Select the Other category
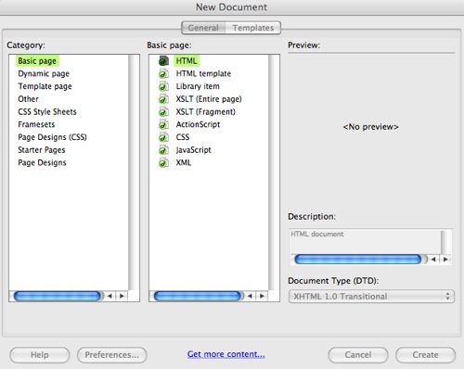Image resolution: width=464 pixels, height=369 pixels. pyautogui.click(x=28, y=99)
